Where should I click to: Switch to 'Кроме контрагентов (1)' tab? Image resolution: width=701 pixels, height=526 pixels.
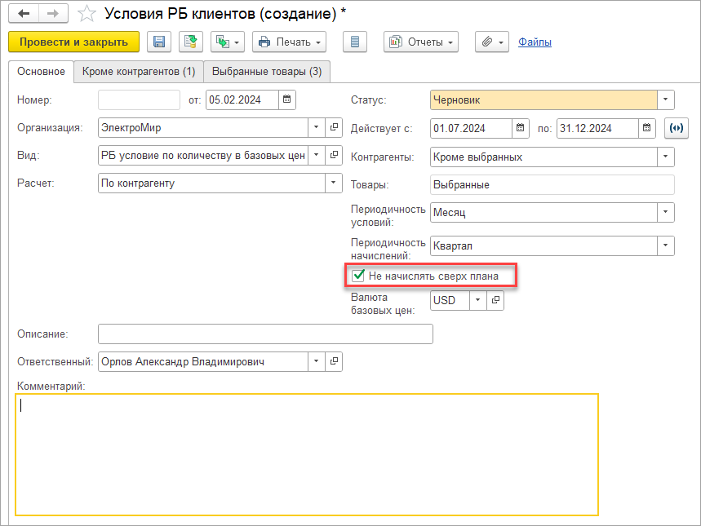coord(139,72)
